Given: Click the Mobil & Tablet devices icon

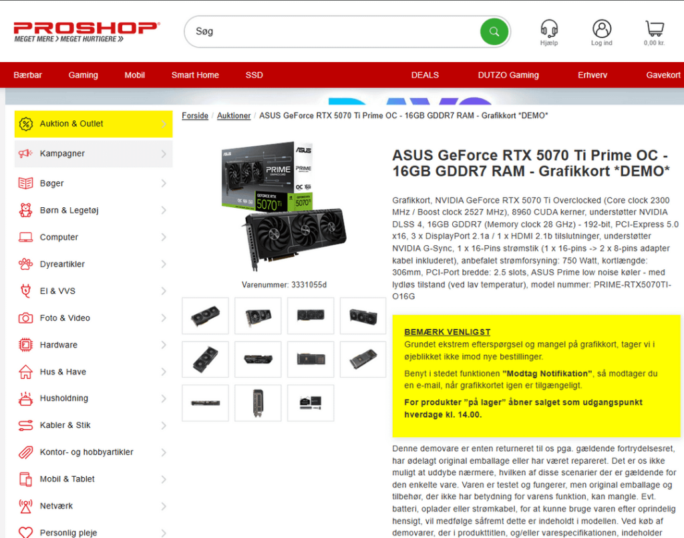Looking at the screenshot, I should click(26, 479).
